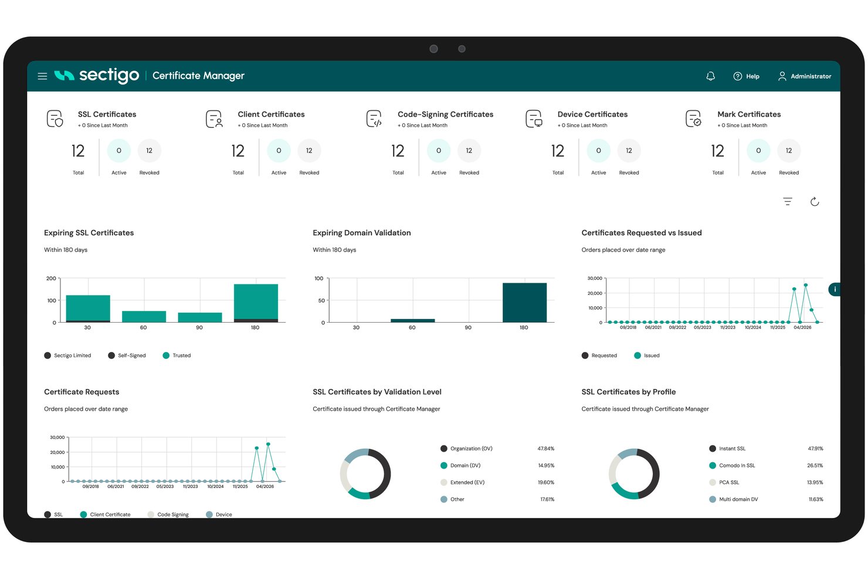Open SSL Certificates heading
Screen dimensions: 868x579
pyautogui.click(x=107, y=114)
